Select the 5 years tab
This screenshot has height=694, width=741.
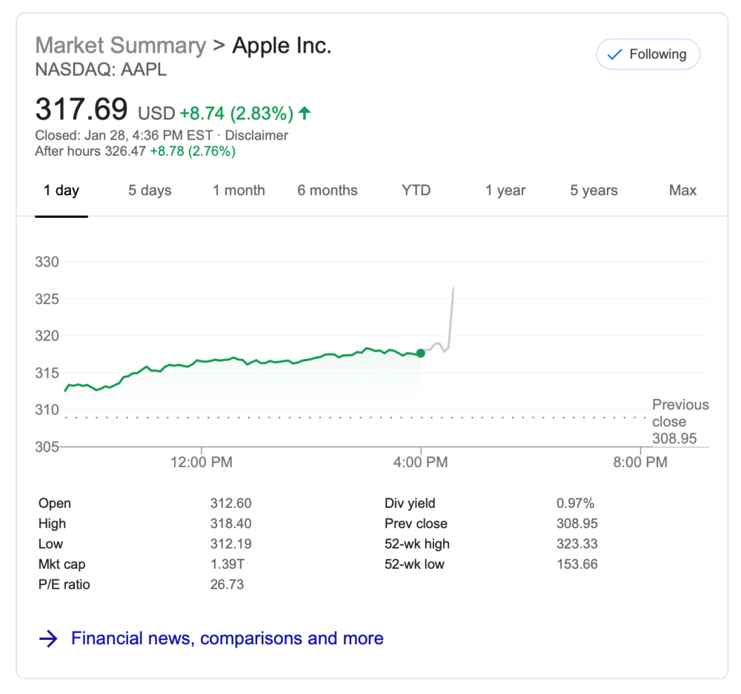coord(594,191)
